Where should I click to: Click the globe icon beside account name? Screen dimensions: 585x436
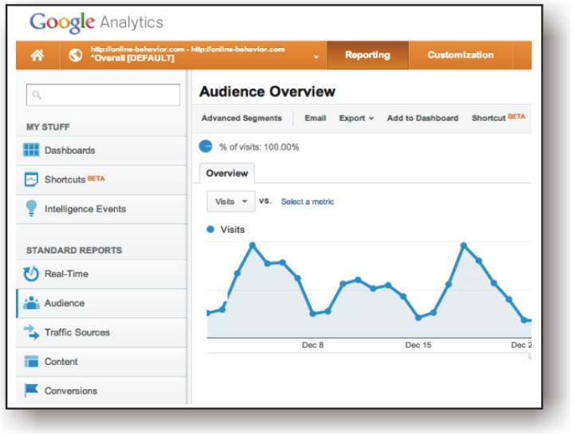click(77, 56)
